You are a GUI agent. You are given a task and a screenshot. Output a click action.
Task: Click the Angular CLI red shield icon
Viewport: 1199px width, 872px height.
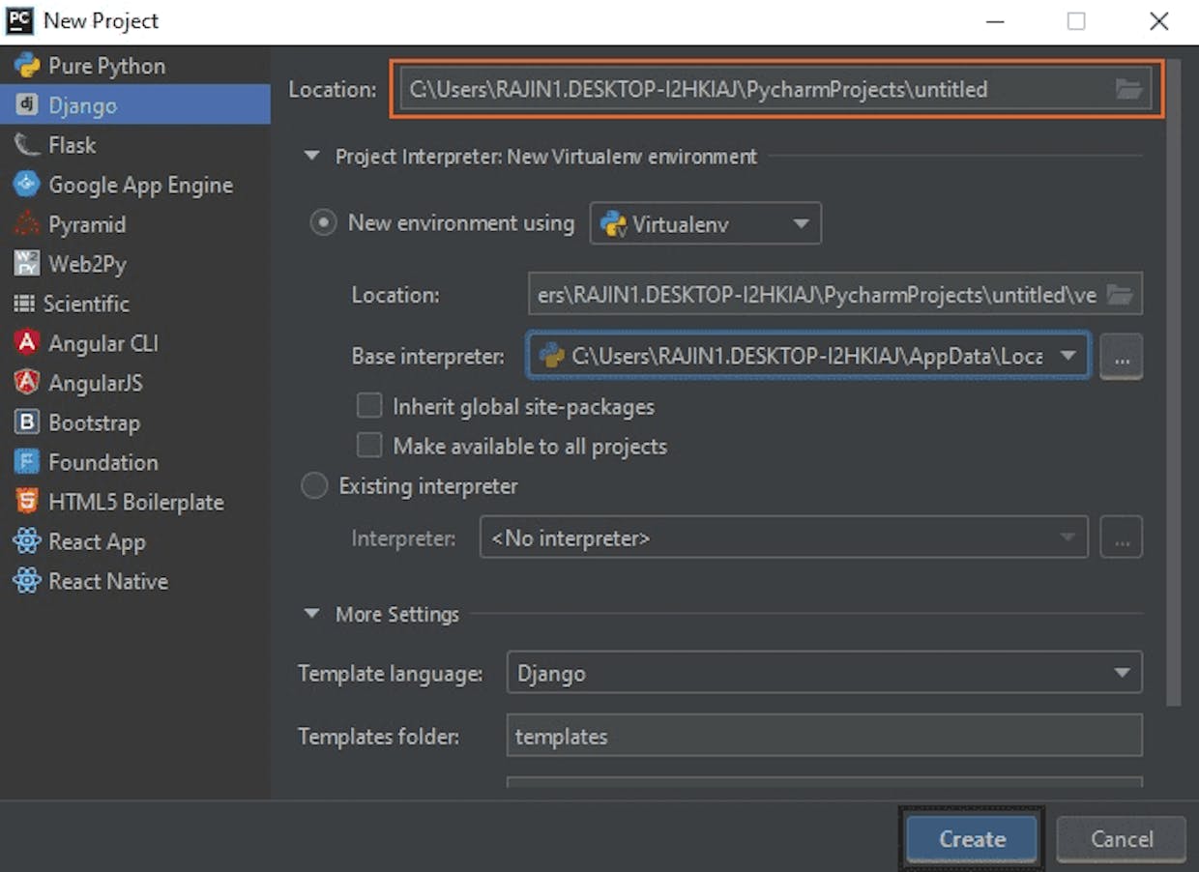click(26, 343)
